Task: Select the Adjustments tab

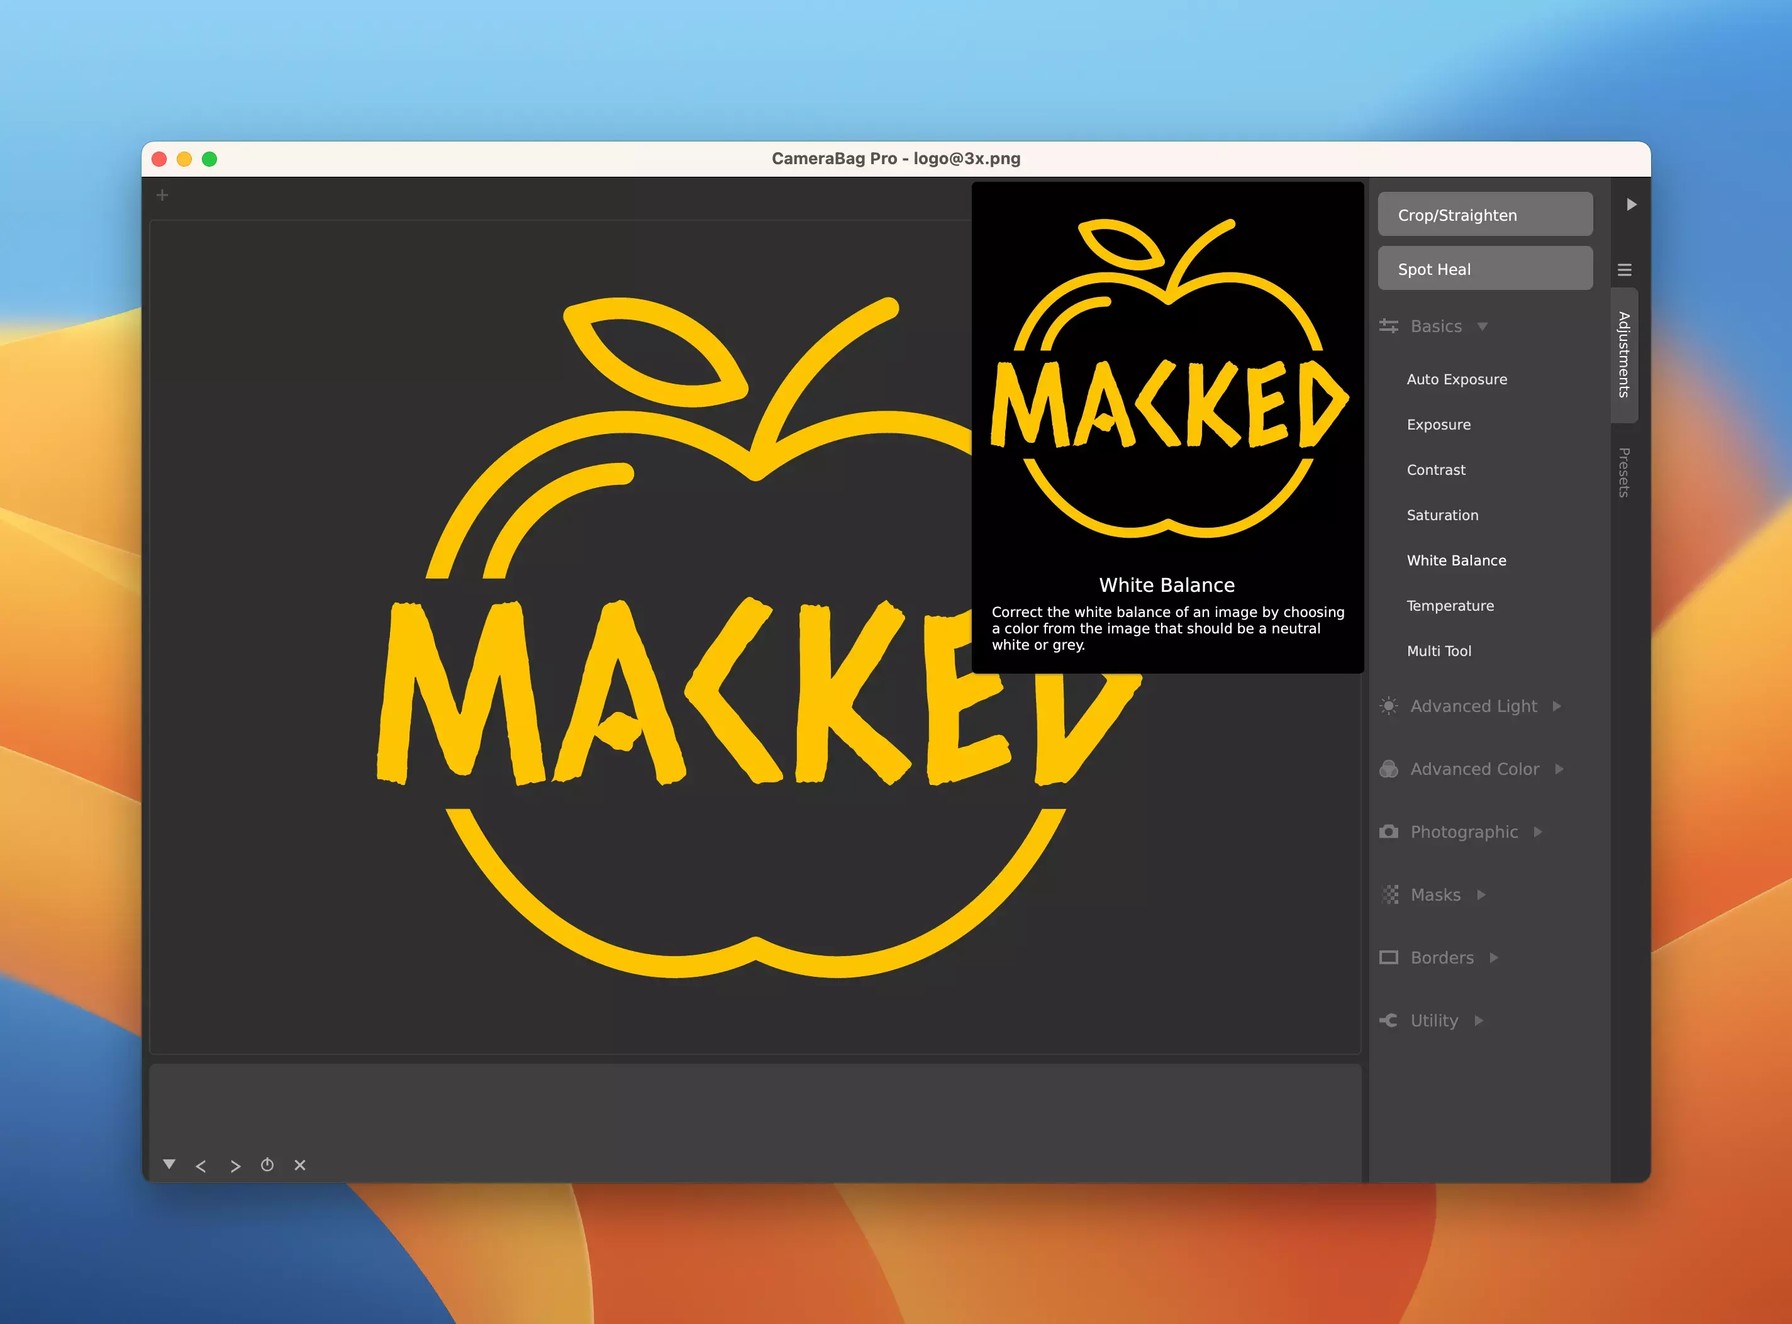Action: coord(1623,354)
